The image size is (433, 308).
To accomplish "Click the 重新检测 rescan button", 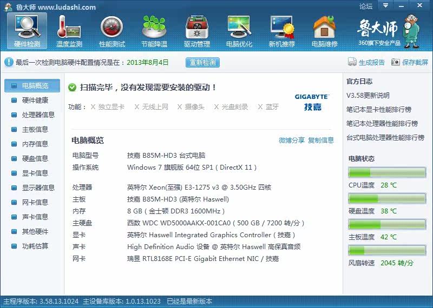I will [202, 63].
